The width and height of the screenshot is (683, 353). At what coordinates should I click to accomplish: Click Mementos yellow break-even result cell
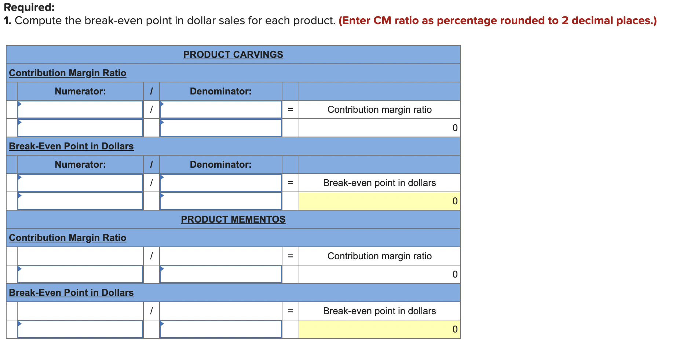pyautogui.click(x=380, y=329)
